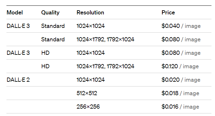215x116 pixels.
Task: Click the HD 1024×1024 $0.080 price
Action: (181, 53)
